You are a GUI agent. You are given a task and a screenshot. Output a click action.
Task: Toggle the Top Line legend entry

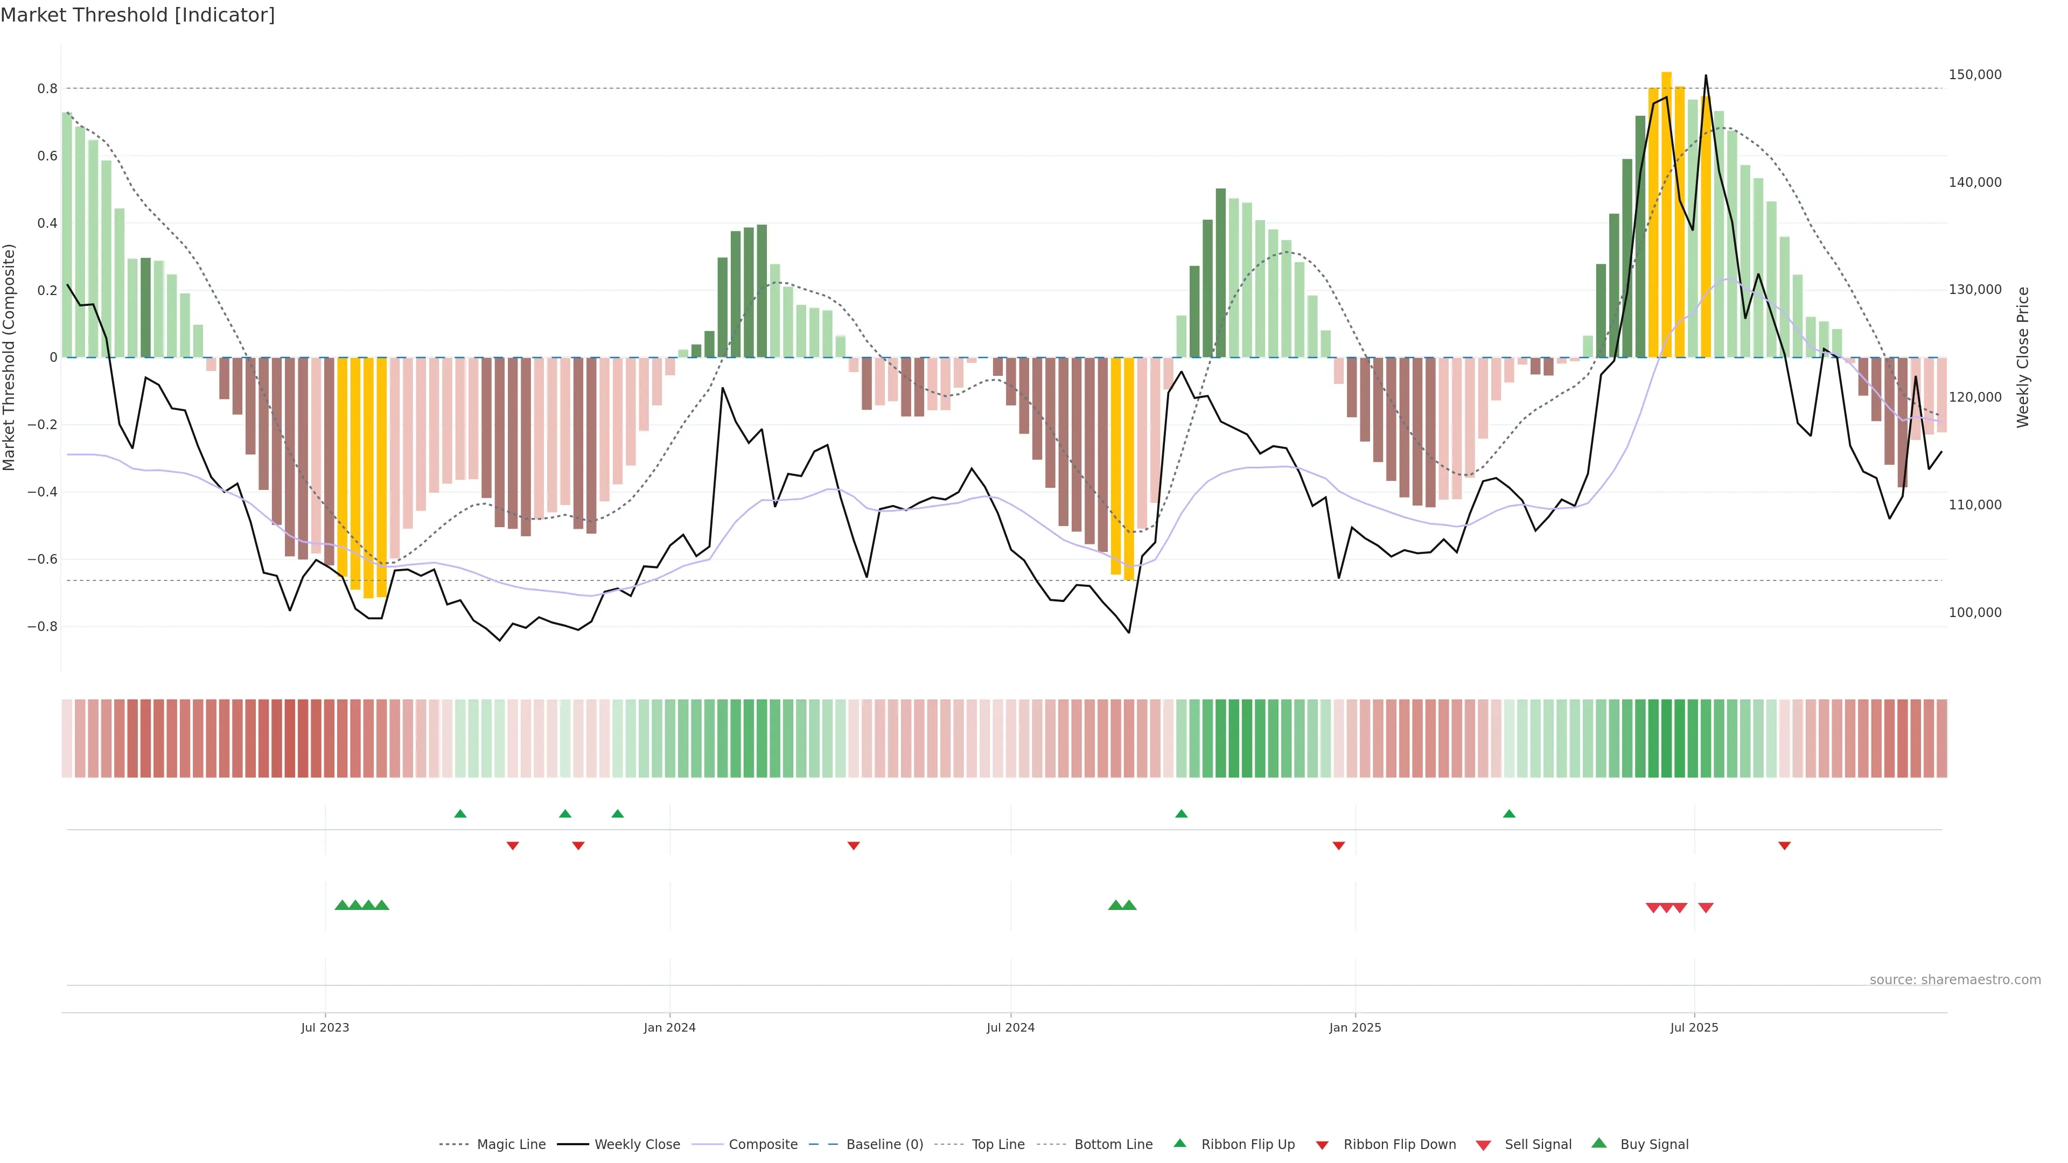click(998, 1145)
